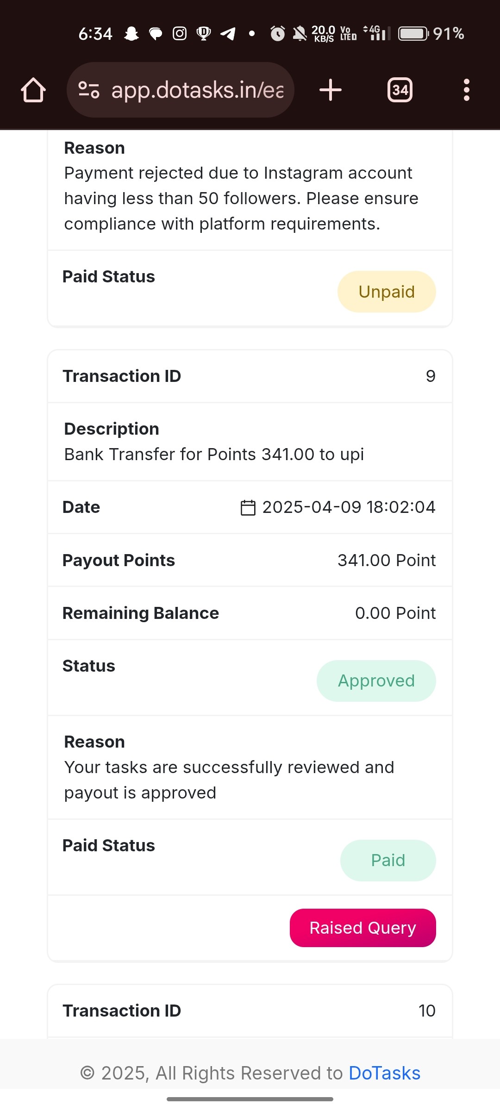The height and width of the screenshot is (1111, 500).
Task: Tap the date 2025-04-09 18:02:04 text
Action: tap(349, 507)
